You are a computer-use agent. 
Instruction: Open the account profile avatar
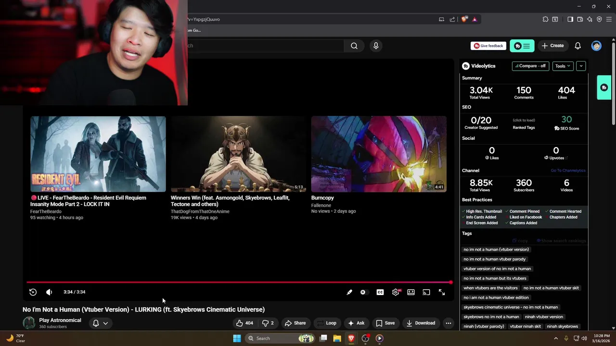[597, 46]
